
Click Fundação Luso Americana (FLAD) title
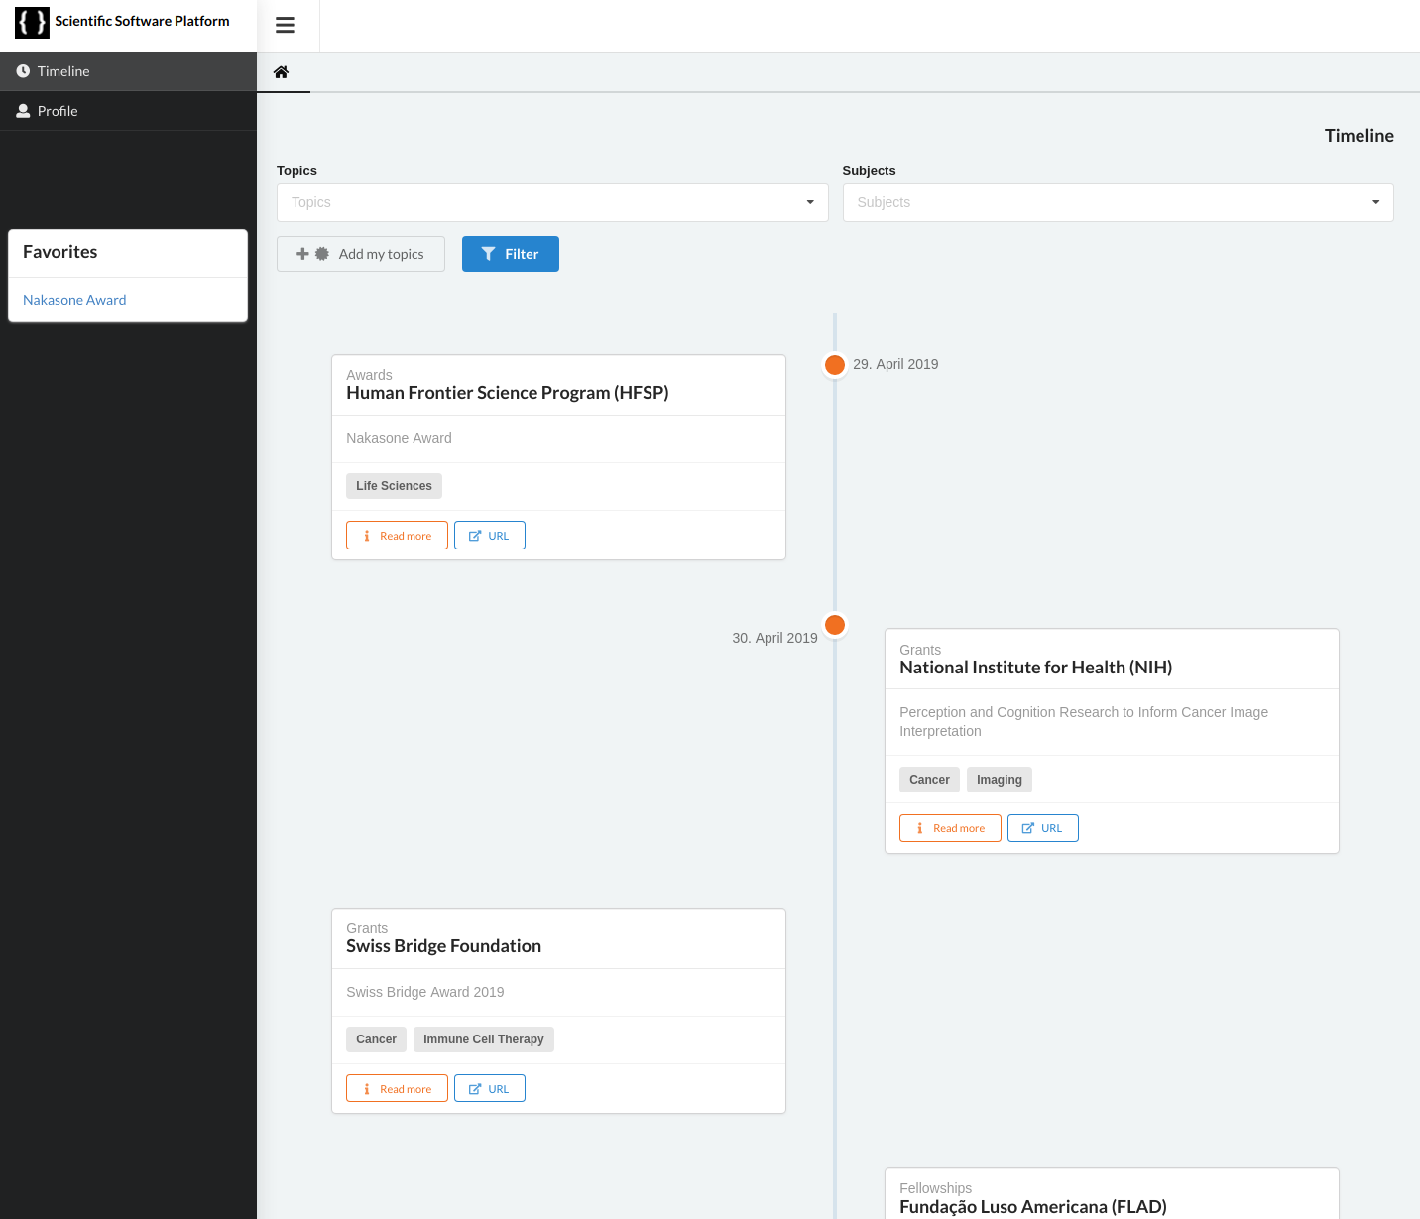click(1033, 1207)
